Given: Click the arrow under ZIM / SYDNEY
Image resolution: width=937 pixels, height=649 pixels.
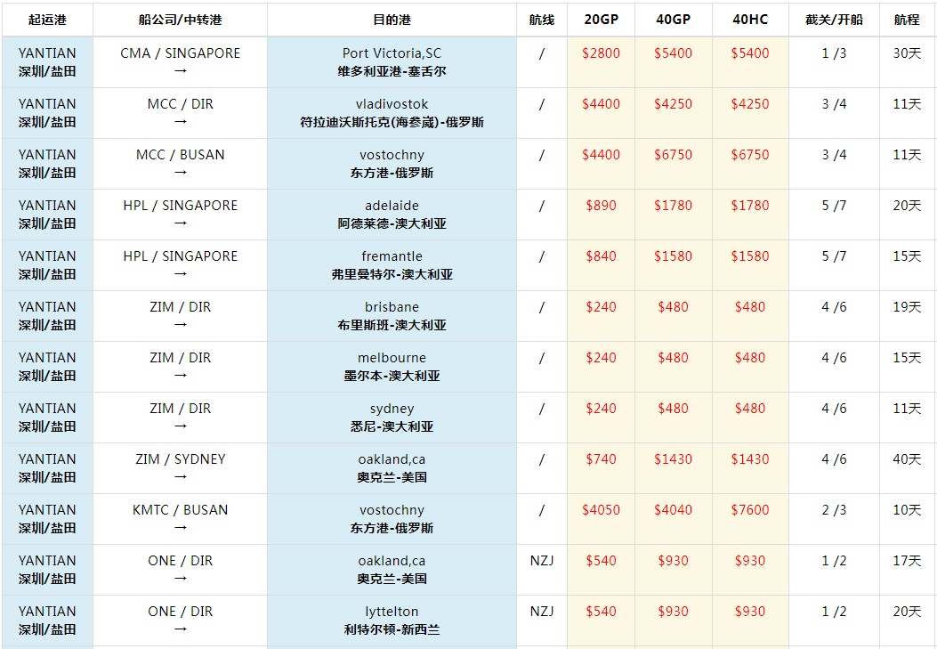Looking at the screenshot, I should 181,477.
